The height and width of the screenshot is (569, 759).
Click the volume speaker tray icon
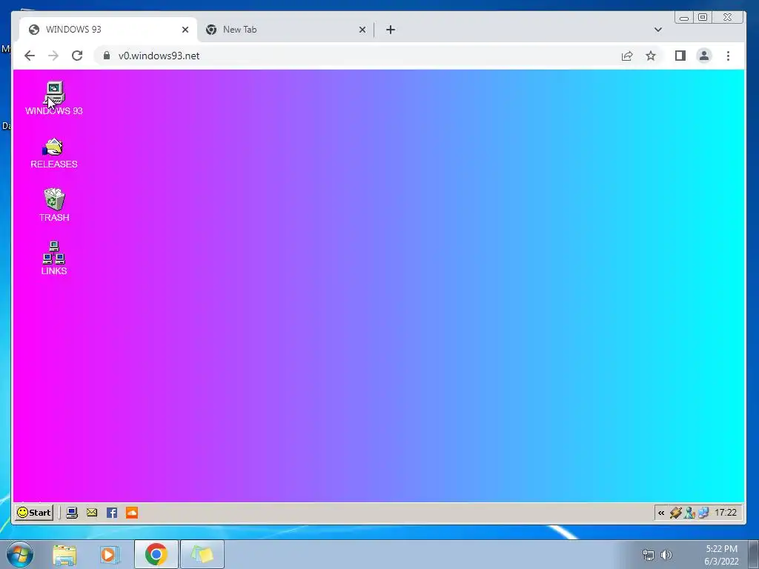click(x=666, y=555)
